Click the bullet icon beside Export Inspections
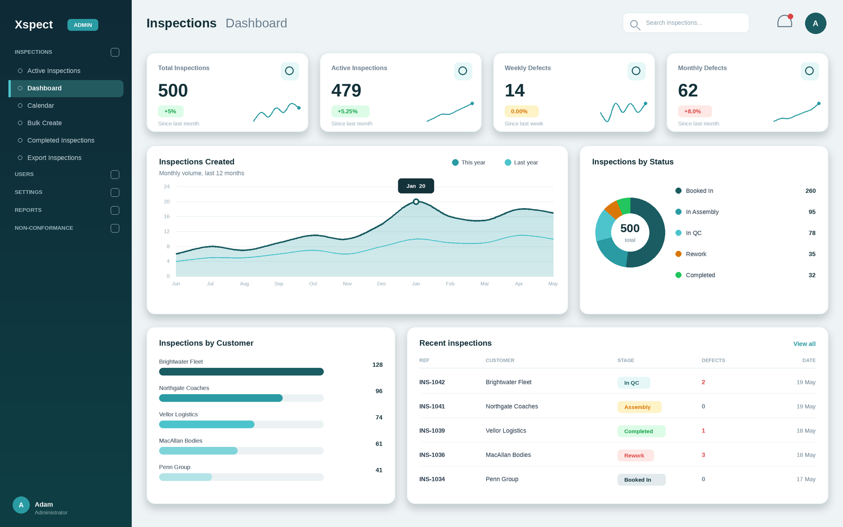The height and width of the screenshot is (527, 843). coord(20,158)
